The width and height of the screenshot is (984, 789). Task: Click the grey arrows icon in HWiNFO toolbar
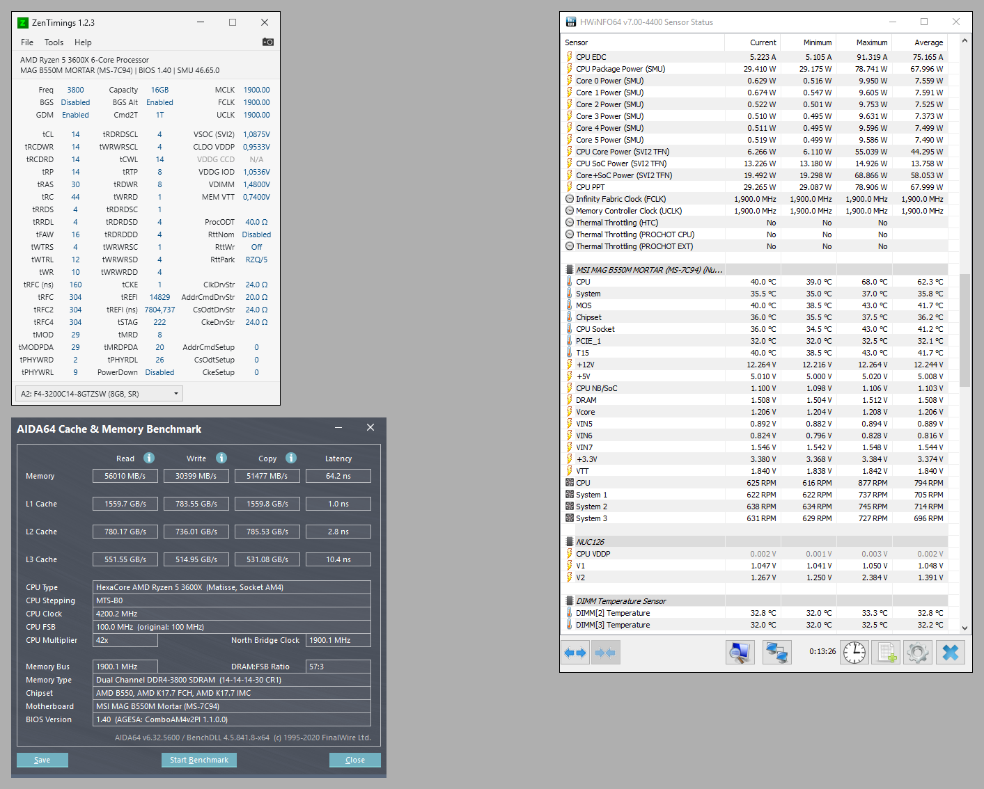(606, 653)
